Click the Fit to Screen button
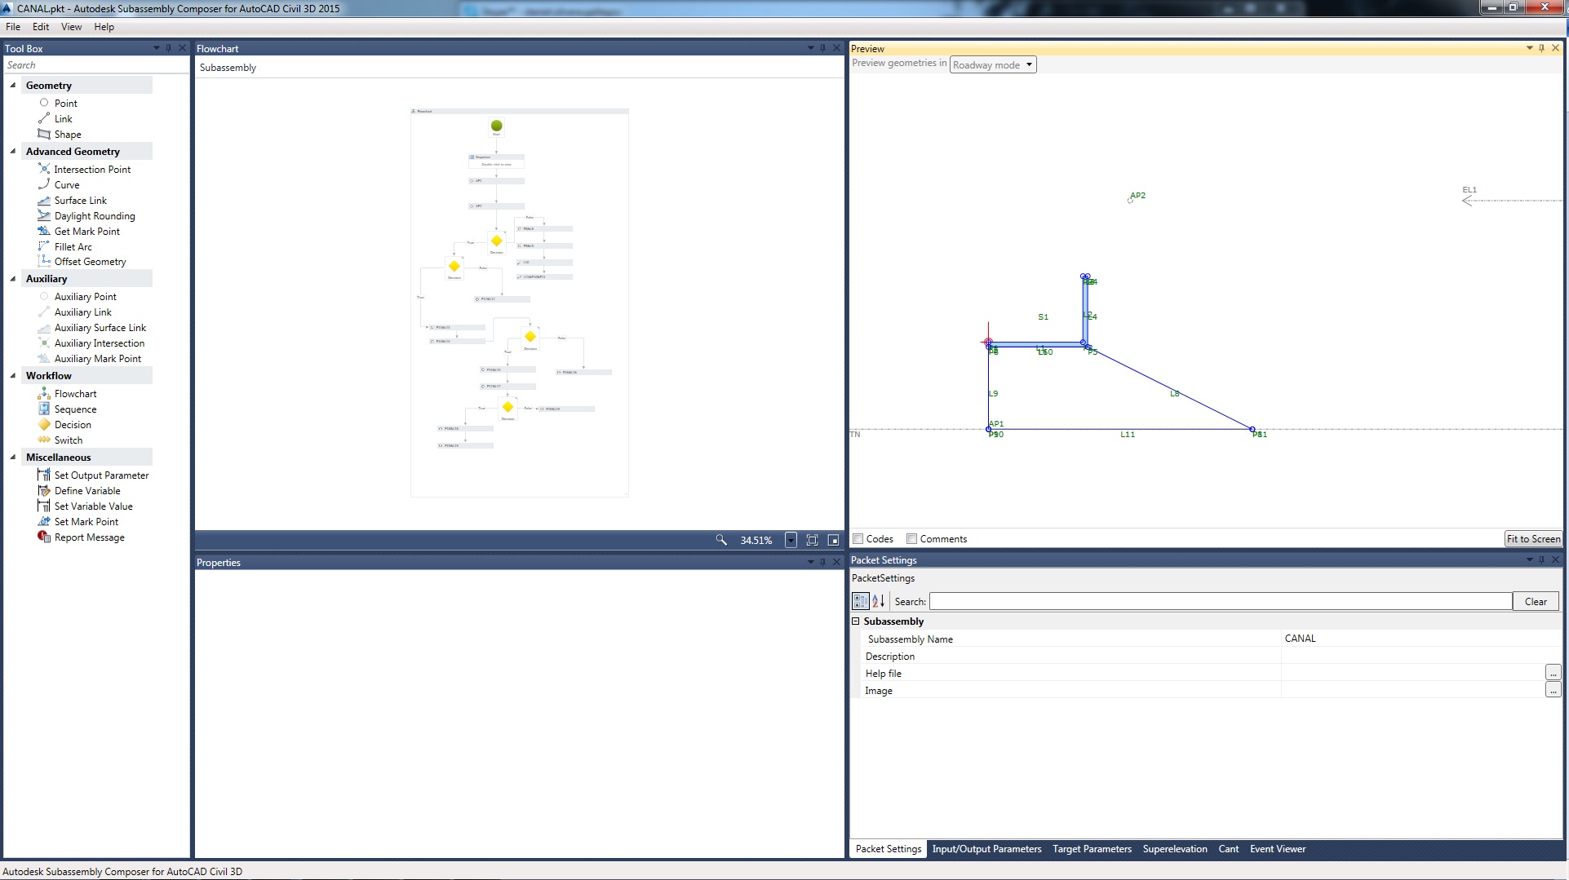 pyautogui.click(x=1532, y=538)
